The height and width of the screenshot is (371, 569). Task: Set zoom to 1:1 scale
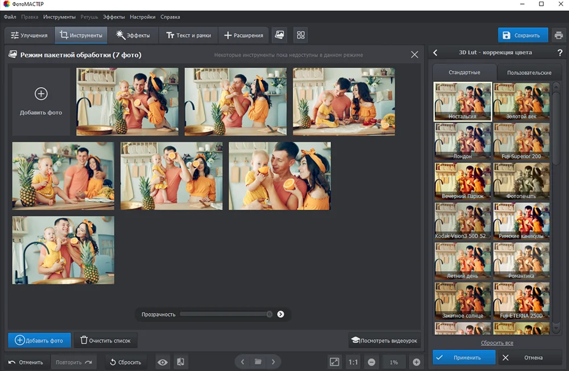tap(353, 362)
